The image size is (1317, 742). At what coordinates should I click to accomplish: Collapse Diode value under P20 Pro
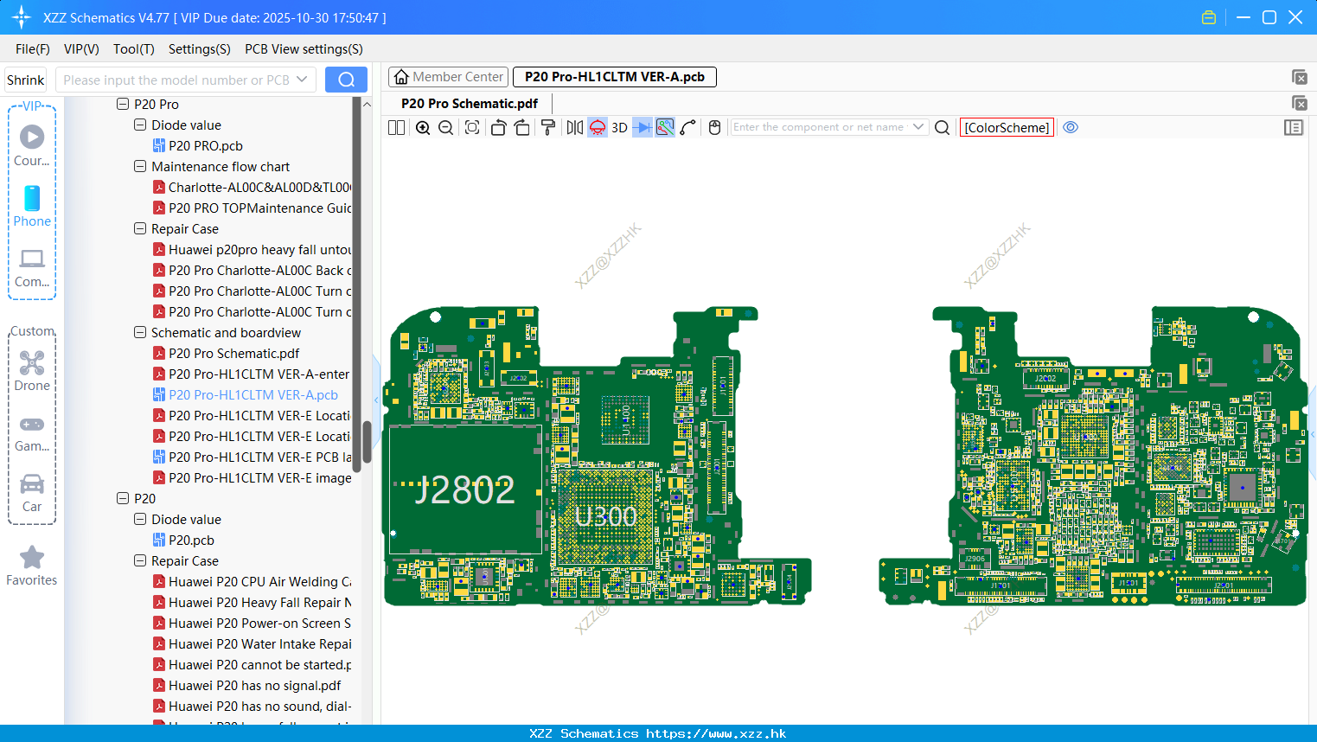(140, 125)
